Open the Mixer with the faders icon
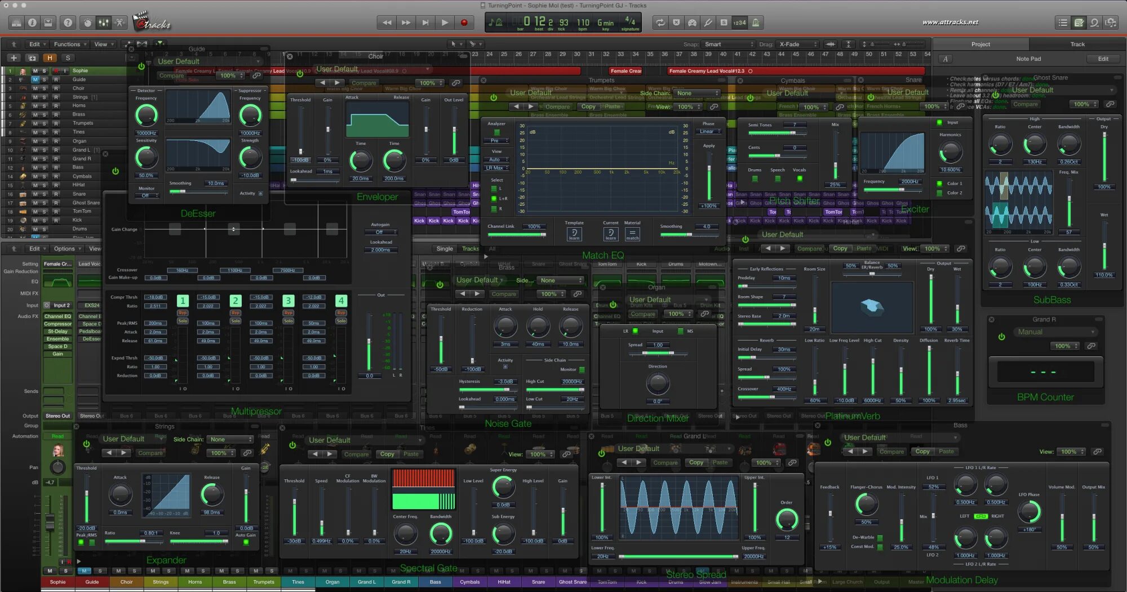 (103, 23)
